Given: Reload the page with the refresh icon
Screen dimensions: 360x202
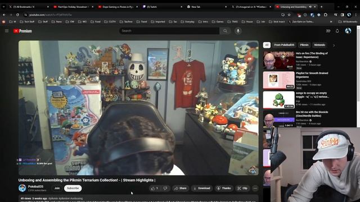Looking at the screenshot, I should [17, 15].
